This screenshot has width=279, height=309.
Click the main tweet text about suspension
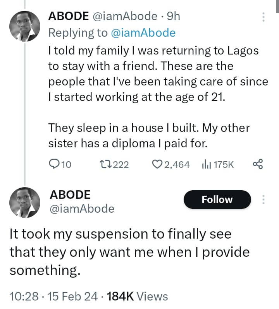coord(129,252)
